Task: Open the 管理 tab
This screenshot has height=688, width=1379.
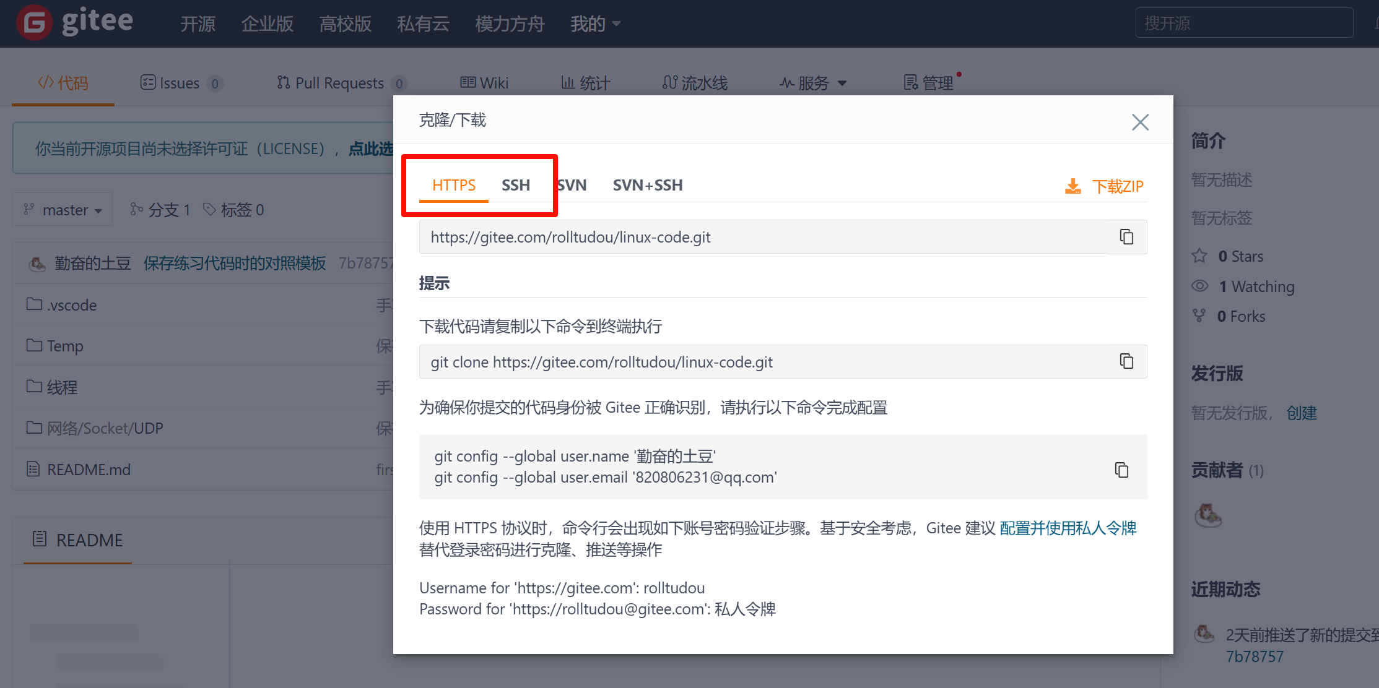Action: [928, 83]
